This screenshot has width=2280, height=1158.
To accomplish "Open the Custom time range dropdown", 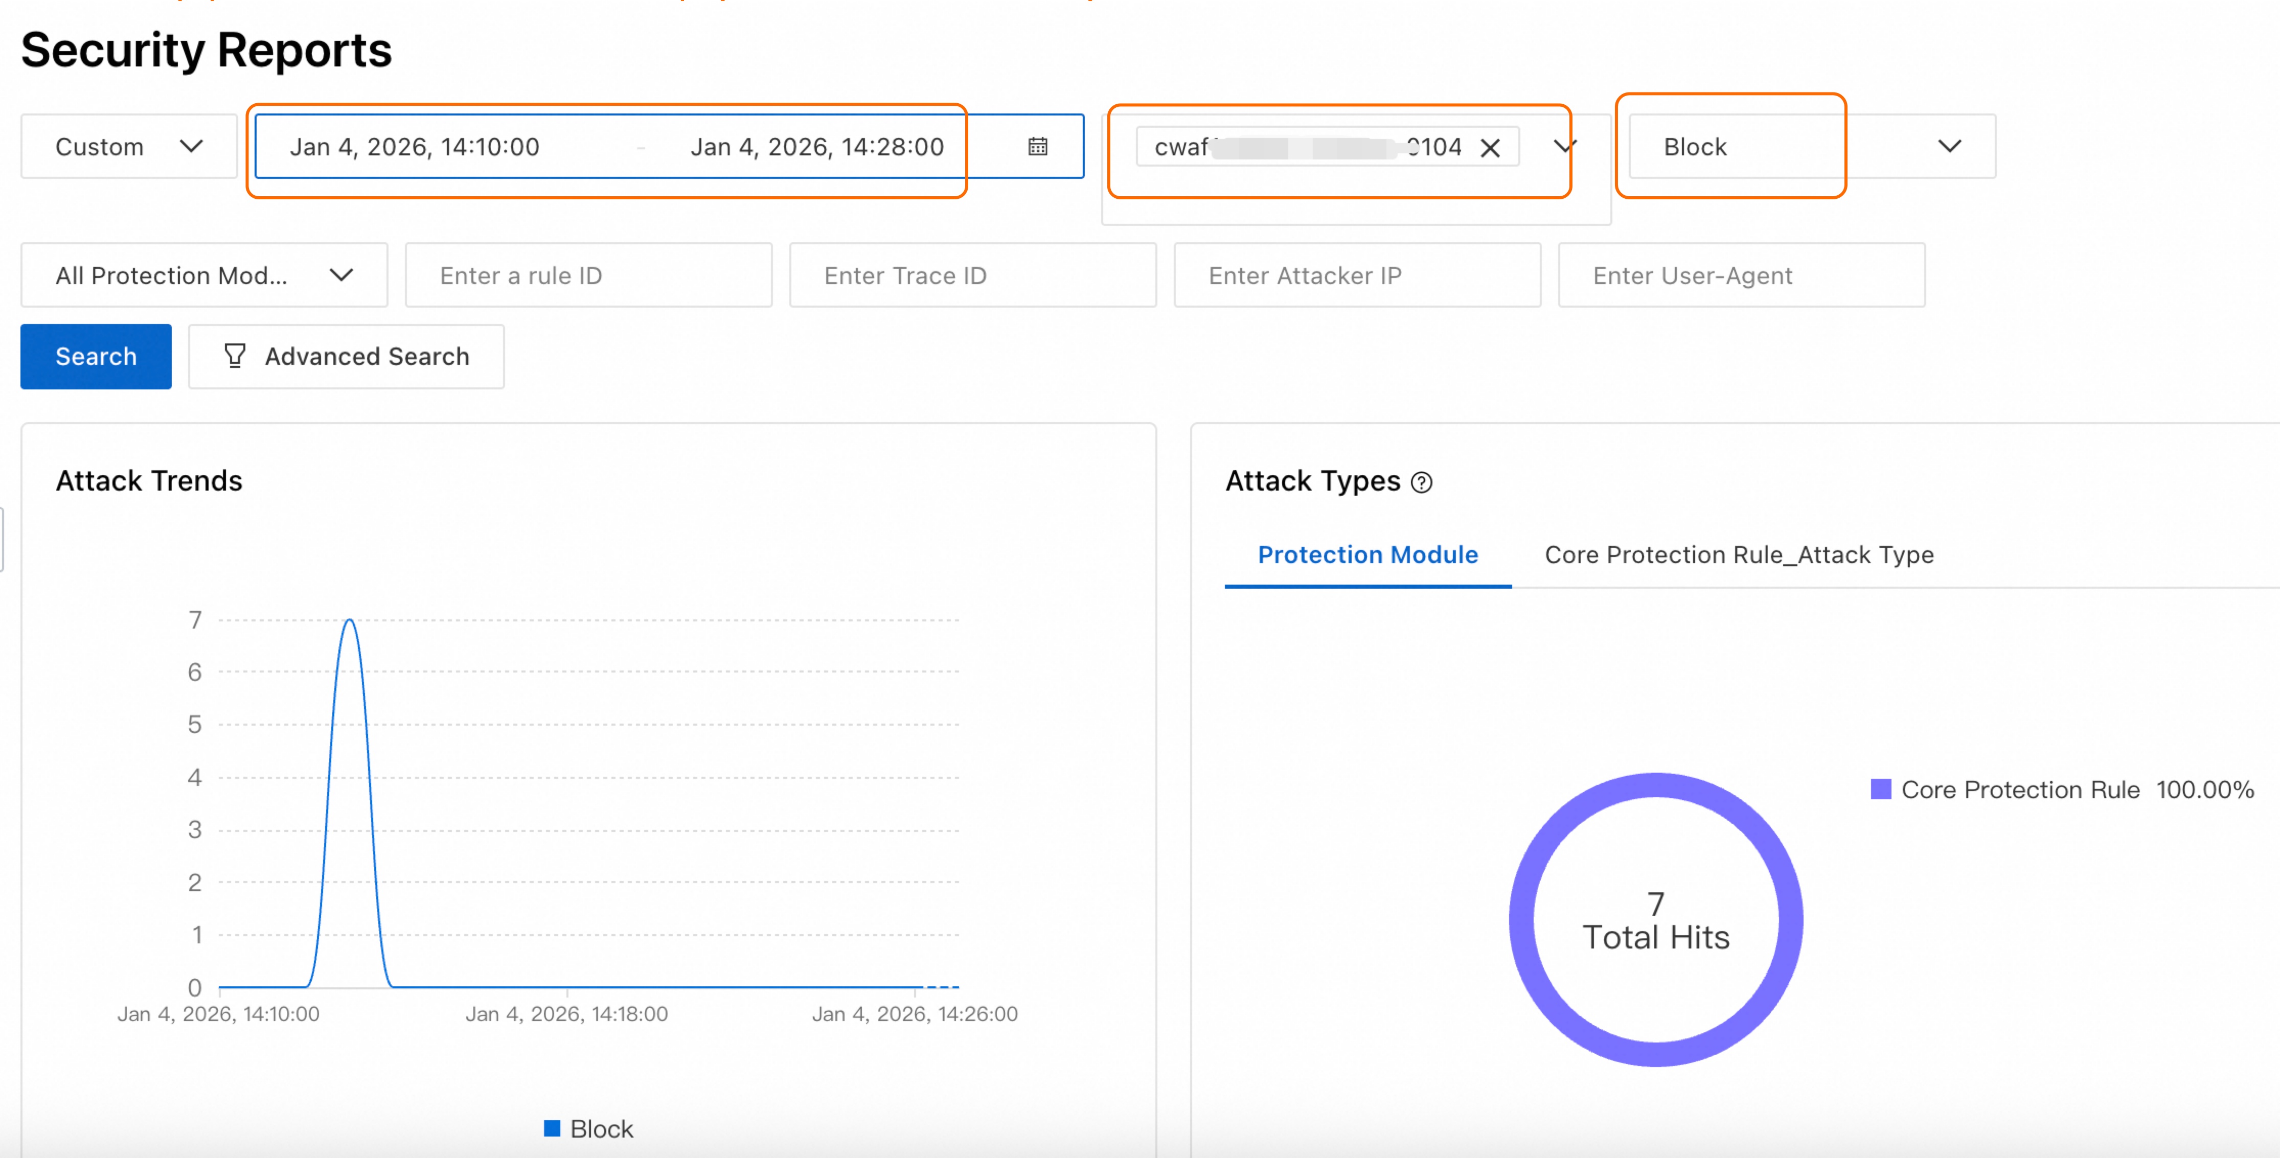I will point(128,146).
